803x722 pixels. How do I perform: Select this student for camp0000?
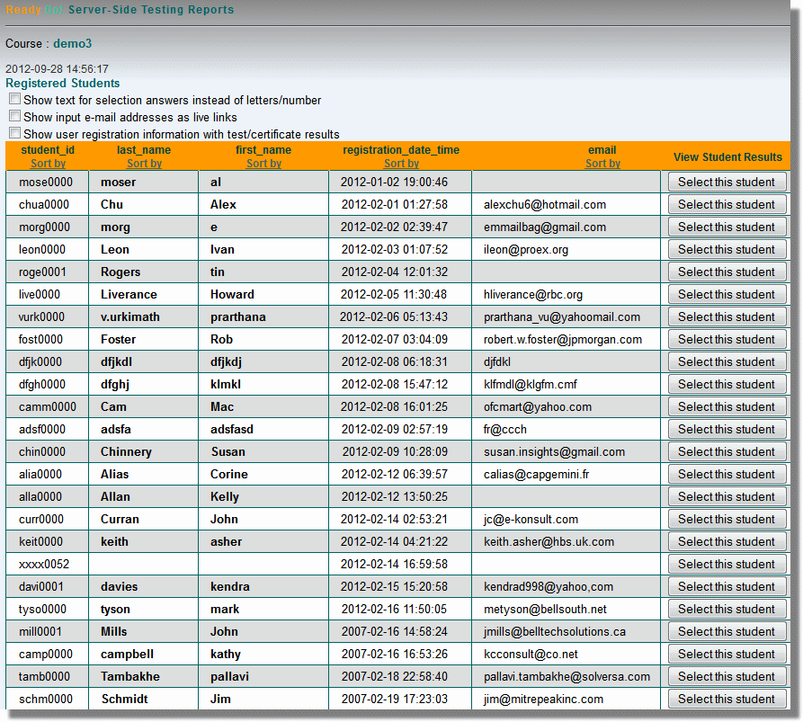coord(727,655)
